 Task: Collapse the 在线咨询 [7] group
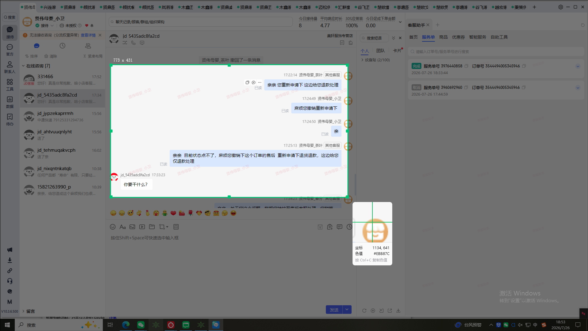pos(23,66)
